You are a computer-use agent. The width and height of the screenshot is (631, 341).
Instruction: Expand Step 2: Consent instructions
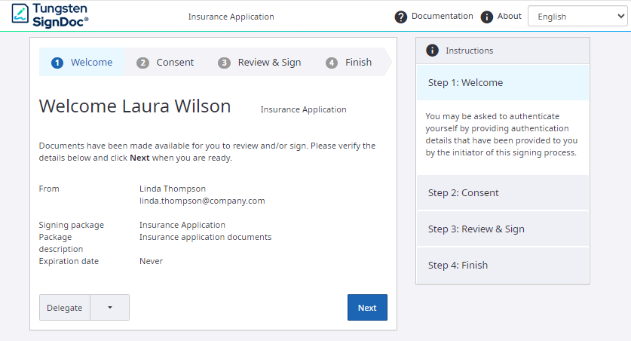[x=502, y=193]
